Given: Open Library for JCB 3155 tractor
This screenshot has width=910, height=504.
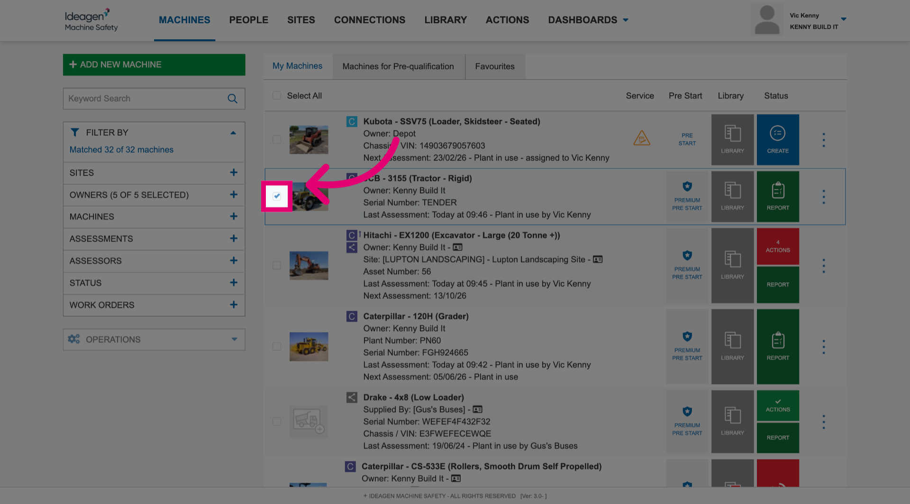Looking at the screenshot, I should click(x=732, y=197).
